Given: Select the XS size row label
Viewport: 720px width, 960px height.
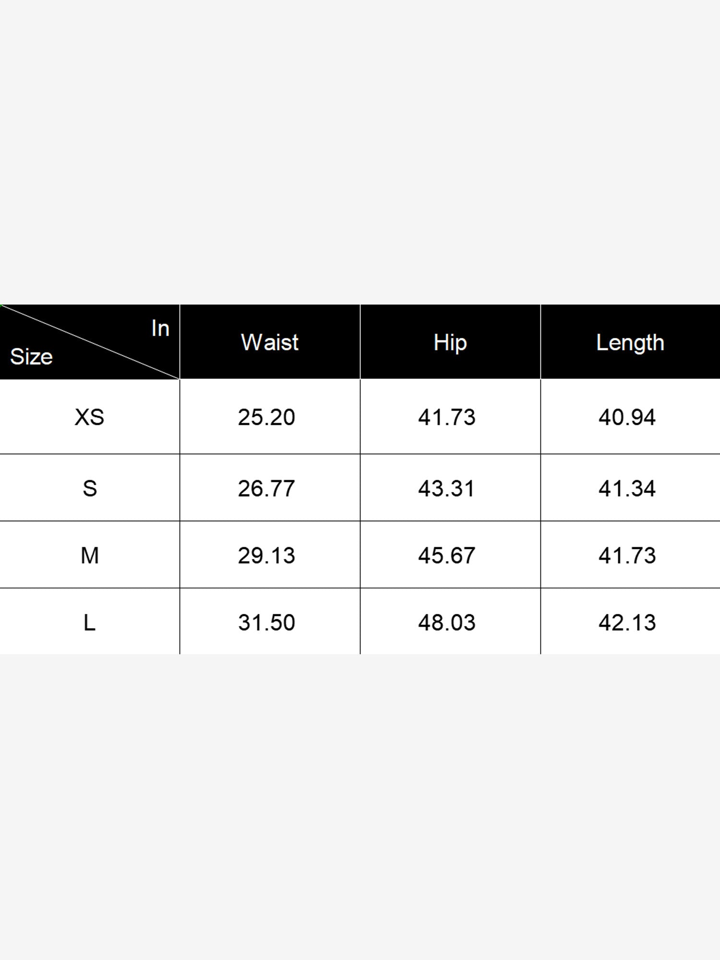Looking at the screenshot, I should [90, 417].
